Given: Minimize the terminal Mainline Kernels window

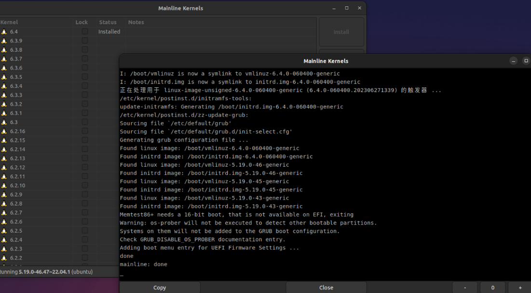Looking at the screenshot, I should 513,61.
